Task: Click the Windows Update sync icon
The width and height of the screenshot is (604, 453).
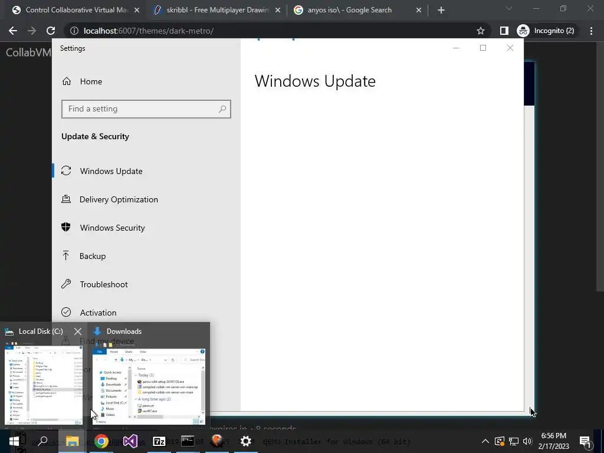Action: (x=66, y=170)
